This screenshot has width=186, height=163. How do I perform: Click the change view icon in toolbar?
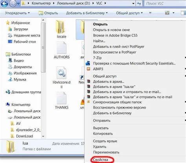(167, 13)
